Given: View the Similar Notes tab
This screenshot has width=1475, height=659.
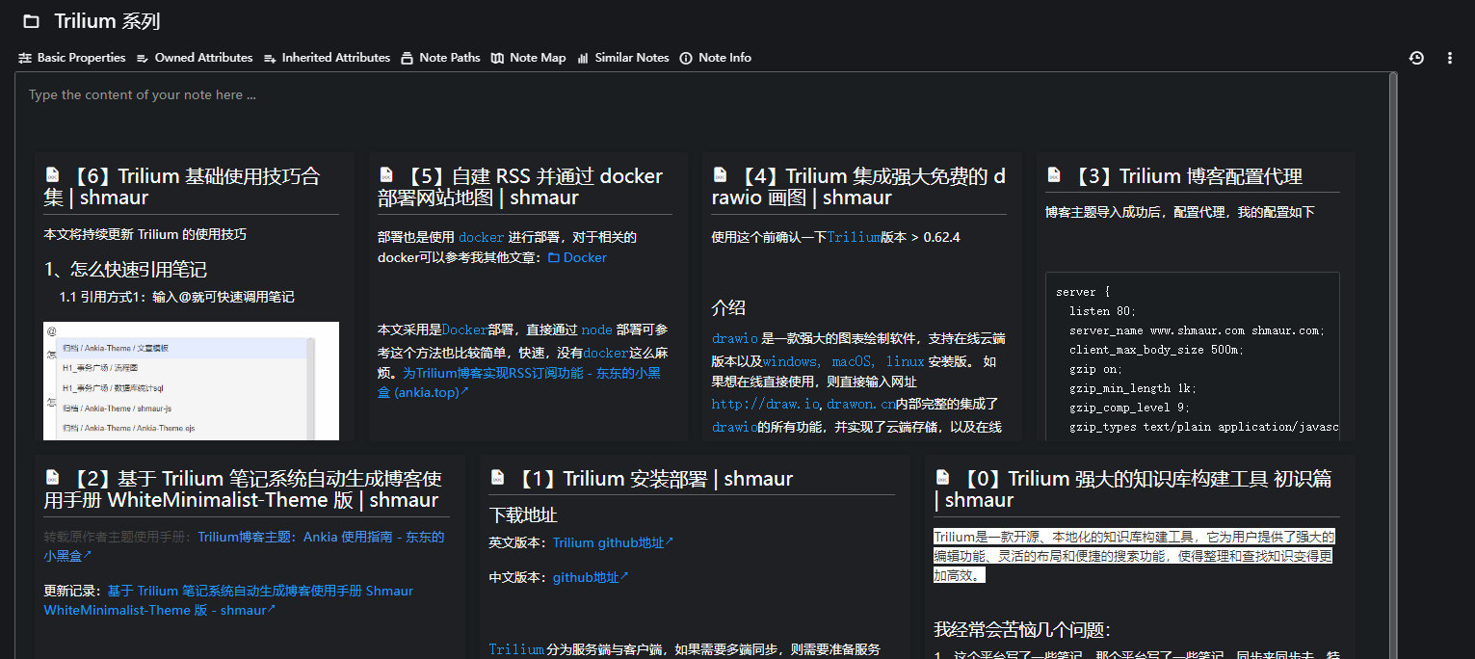Looking at the screenshot, I should pyautogui.click(x=622, y=58).
